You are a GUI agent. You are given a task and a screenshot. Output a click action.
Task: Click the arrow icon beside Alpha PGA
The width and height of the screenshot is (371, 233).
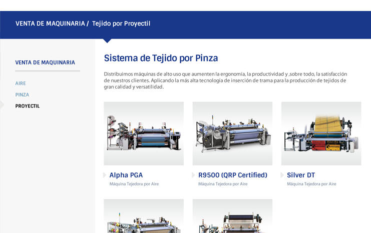tap(105, 175)
